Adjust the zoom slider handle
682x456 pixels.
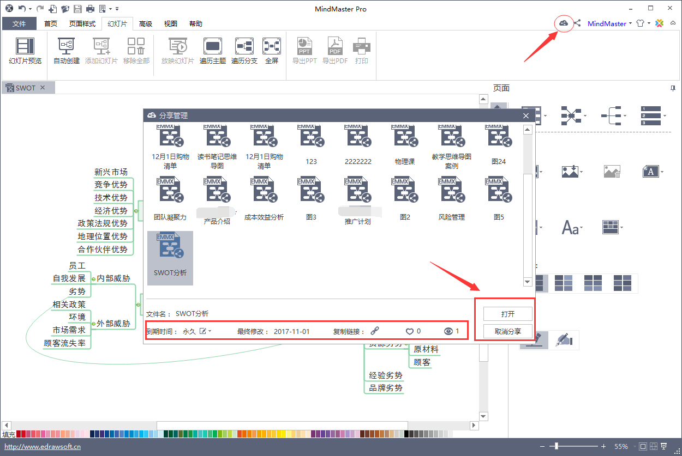(556, 446)
